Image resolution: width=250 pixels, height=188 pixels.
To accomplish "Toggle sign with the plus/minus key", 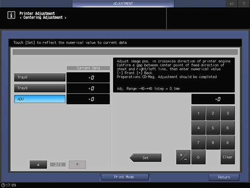I will (x=183, y=157).
